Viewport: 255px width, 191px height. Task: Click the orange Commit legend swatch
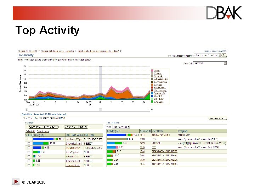[152, 85]
